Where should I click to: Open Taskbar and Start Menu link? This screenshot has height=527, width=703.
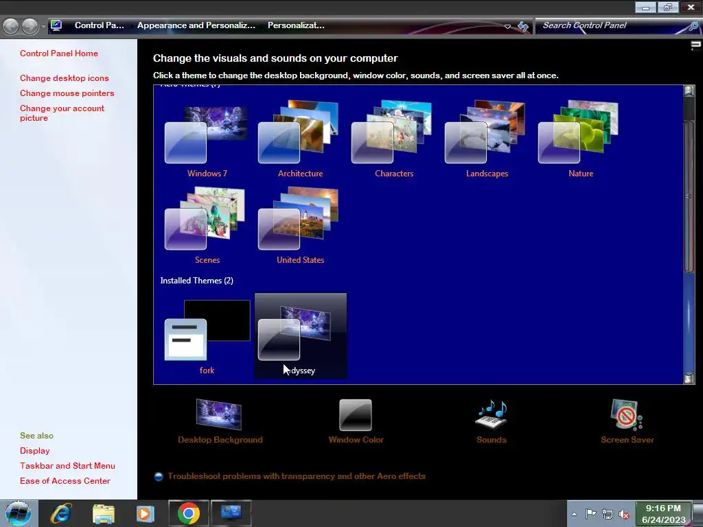67,466
